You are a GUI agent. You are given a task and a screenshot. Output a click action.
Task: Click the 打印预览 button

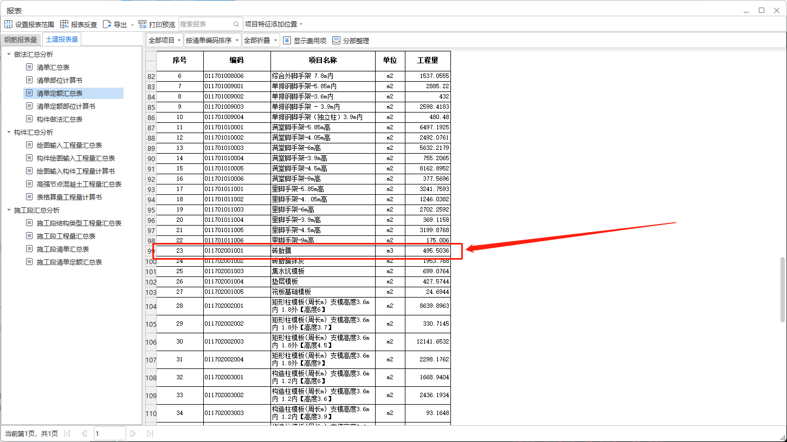click(x=157, y=24)
